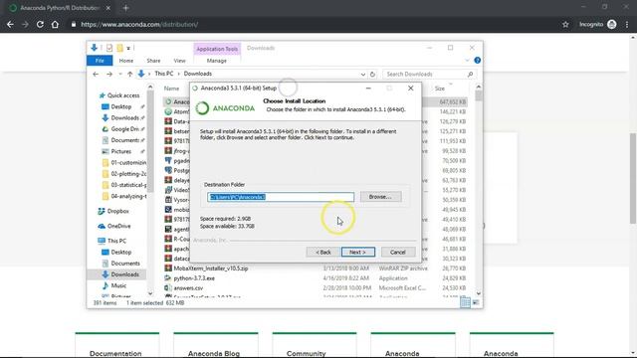Minimize the Anaconda3 setup window

pyautogui.click(x=368, y=89)
